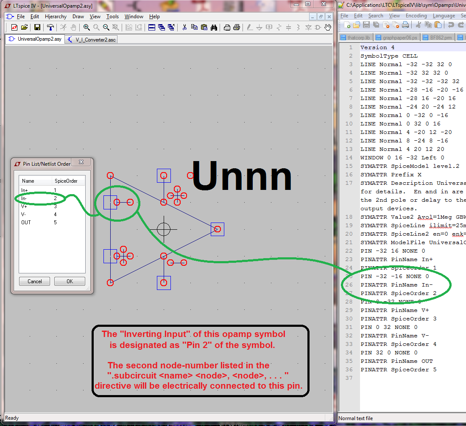
Task: Click the Pan magnifier icon
Action: tap(96, 27)
